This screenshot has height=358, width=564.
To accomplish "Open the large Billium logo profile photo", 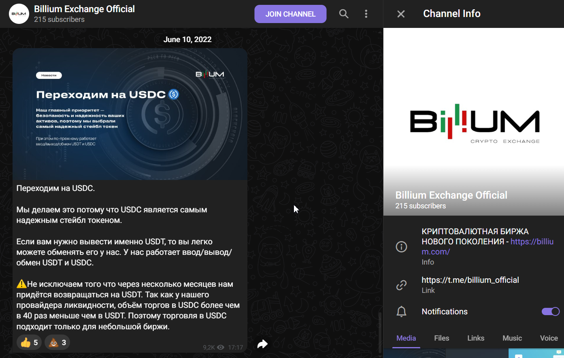I will tap(474, 121).
